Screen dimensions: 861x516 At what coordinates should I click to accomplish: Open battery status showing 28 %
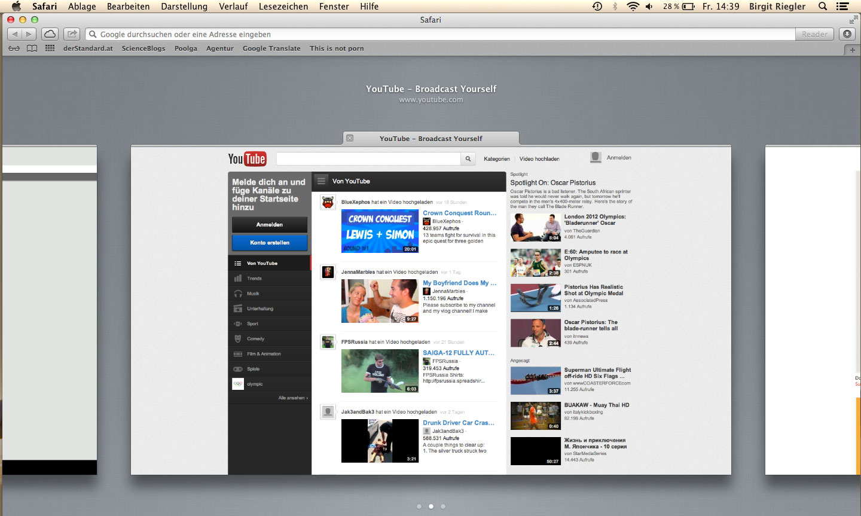coord(679,7)
